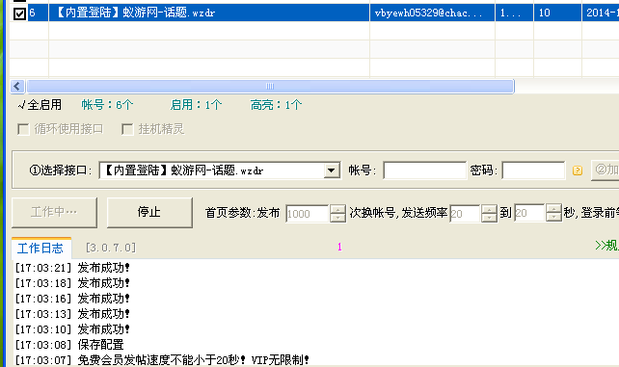This screenshot has width=619, height=367.
Task: Select the [17:03:07] 免费会员发帖速度 log line
Action: [162, 360]
